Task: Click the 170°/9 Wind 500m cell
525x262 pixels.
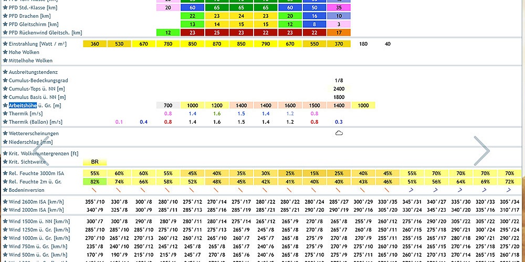Action: coord(94,255)
